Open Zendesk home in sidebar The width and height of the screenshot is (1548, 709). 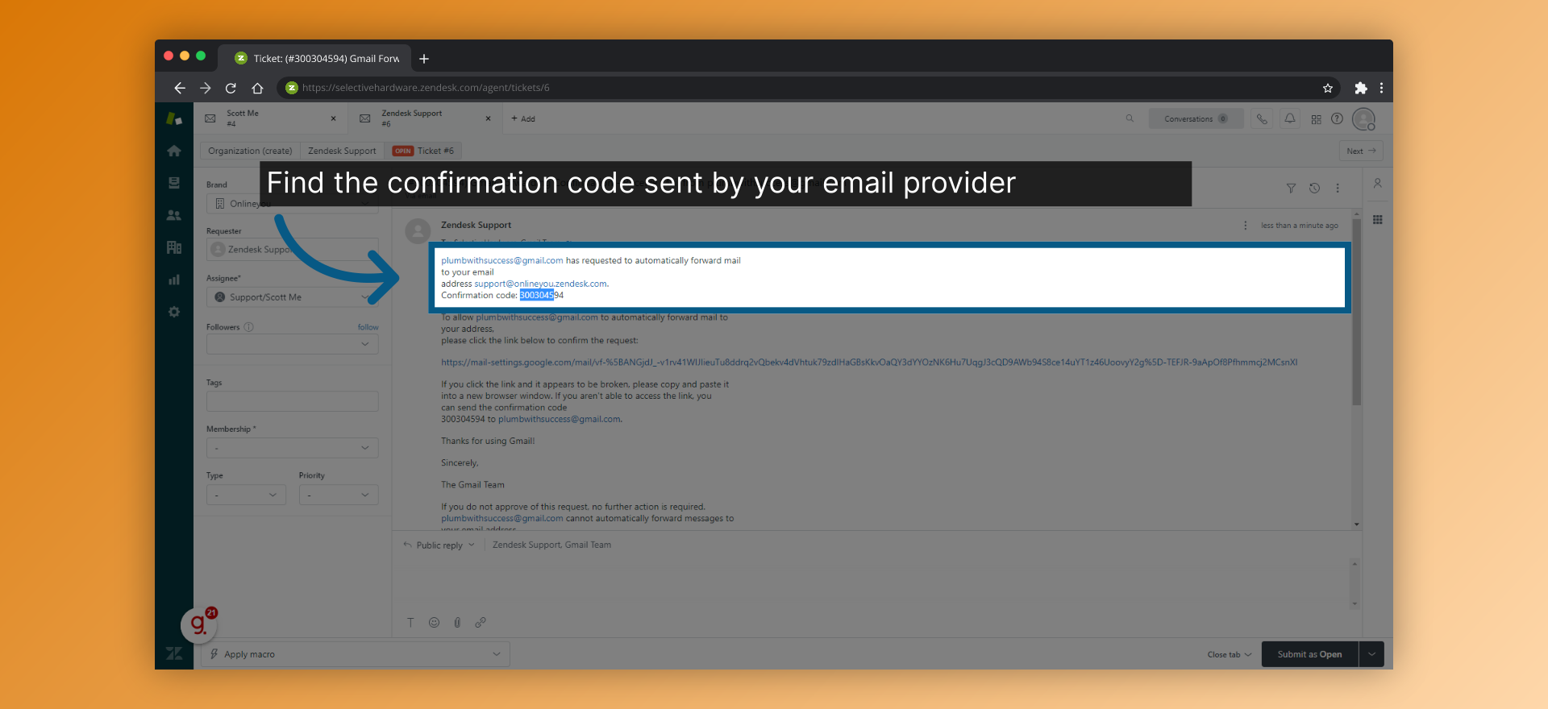[x=174, y=151]
